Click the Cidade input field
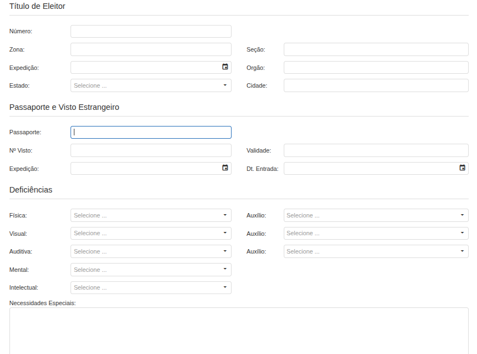 375,85
